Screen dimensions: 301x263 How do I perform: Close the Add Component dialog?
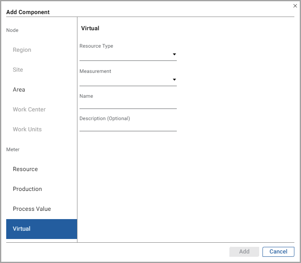pos(295,6)
